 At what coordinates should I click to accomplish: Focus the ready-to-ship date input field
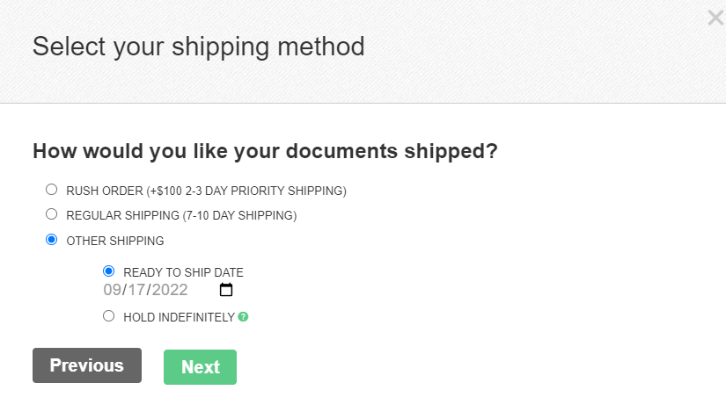169,290
